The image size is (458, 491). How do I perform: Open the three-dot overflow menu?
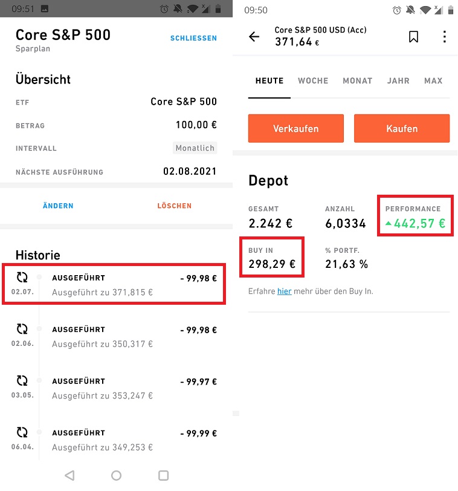pyautogui.click(x=444, y=37)
